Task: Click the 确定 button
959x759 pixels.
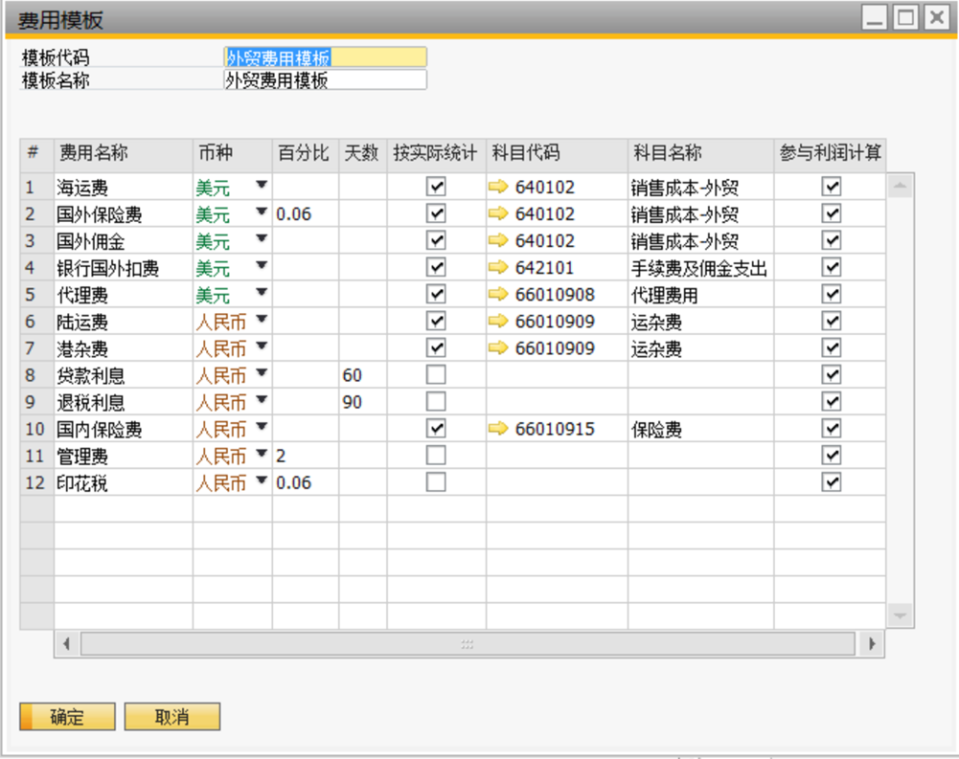Action: click(67, 716)
